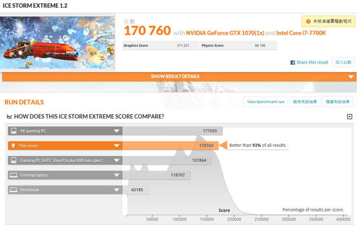The height and width of the screenshot is (226, 357).
Task: Expand the Gaming laptop dropdown arrow
Action: coord(117,175)
